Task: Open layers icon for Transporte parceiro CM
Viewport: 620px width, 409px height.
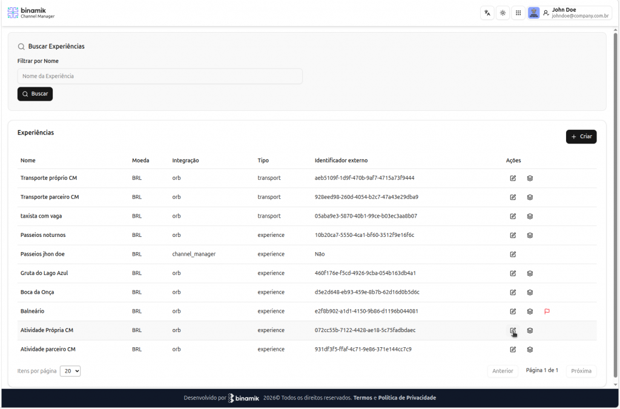Action: (x=530, y=197)
